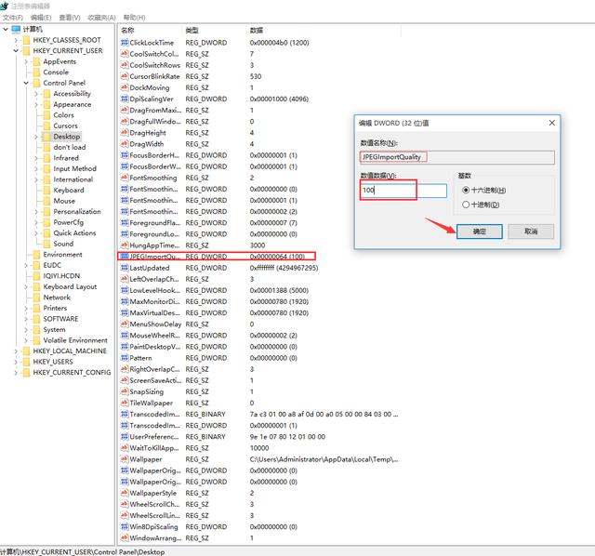Expand the HKEY_CLASSES_ROOT node
The width and height of the screenshot is (595, 556).
click(x=16, y=40)
